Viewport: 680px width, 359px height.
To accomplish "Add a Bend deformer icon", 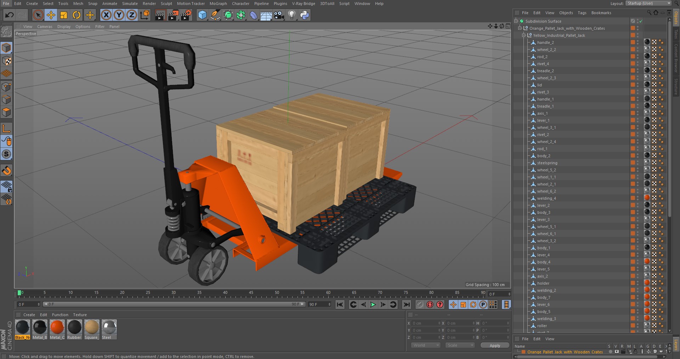I will (x=254, y=15).
